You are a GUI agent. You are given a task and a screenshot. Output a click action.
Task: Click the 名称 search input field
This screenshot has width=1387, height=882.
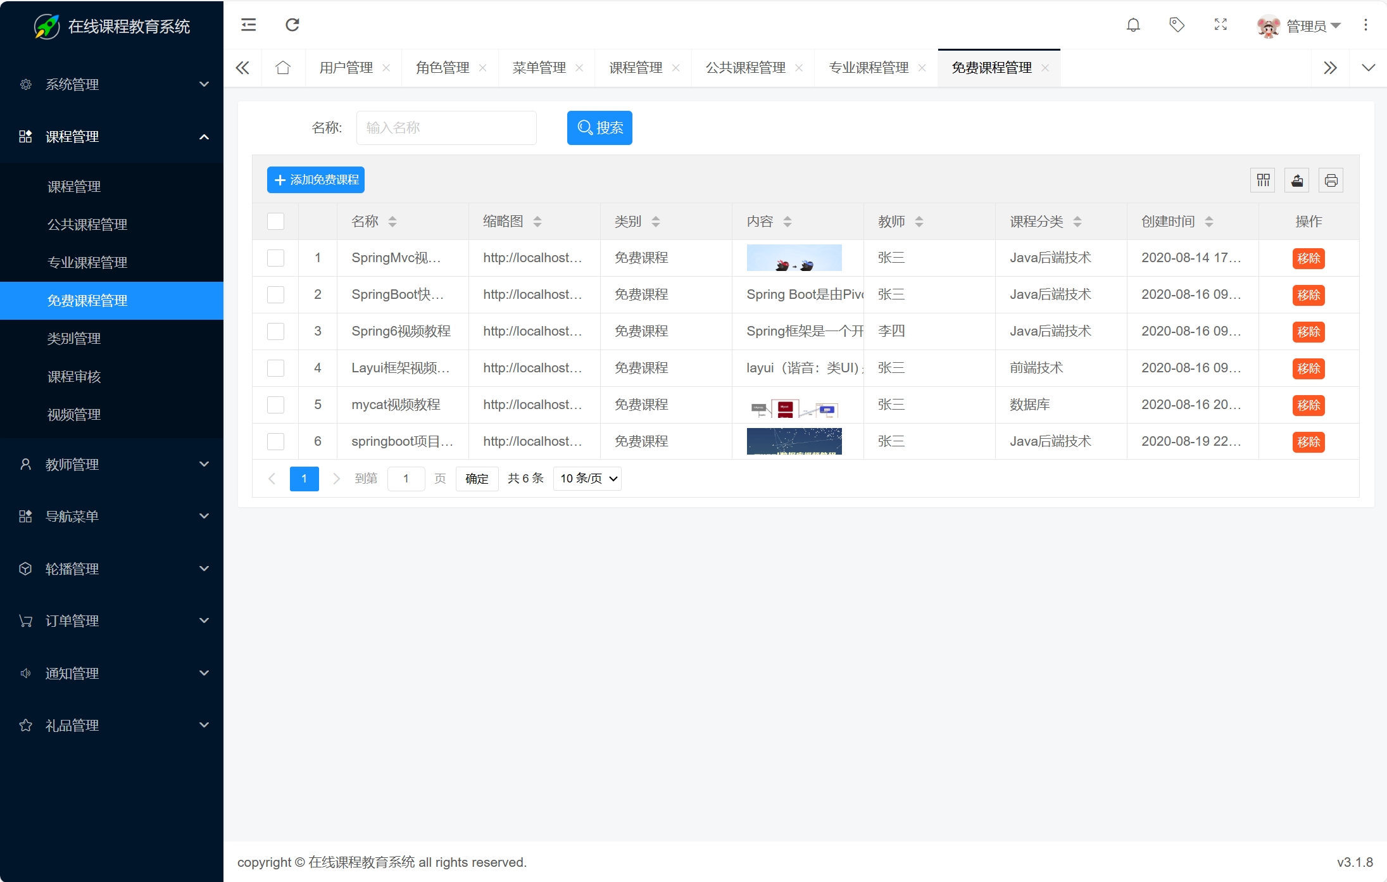point(446,128)
